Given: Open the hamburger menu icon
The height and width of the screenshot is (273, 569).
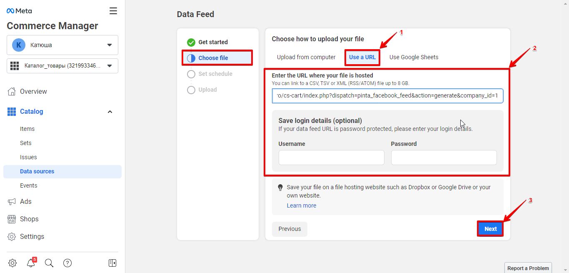Looking at the screenshot, I should coord(113,11).
